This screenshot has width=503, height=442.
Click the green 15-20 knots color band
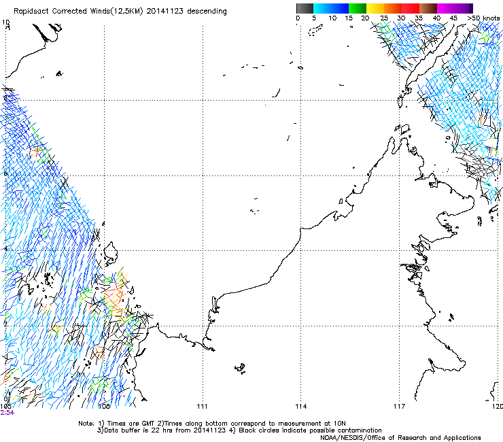point(358,8)
